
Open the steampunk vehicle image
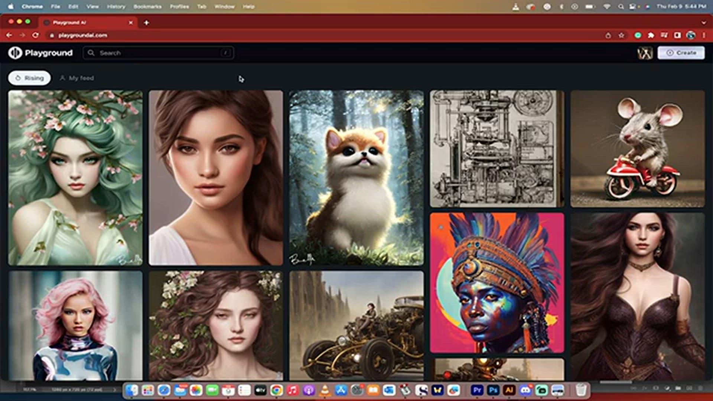pos(356,326)
